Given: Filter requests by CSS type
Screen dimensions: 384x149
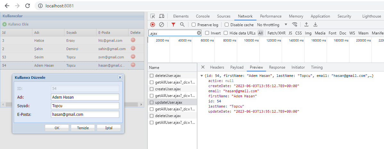Looking at the screenshot, I should tap(298, 33).
